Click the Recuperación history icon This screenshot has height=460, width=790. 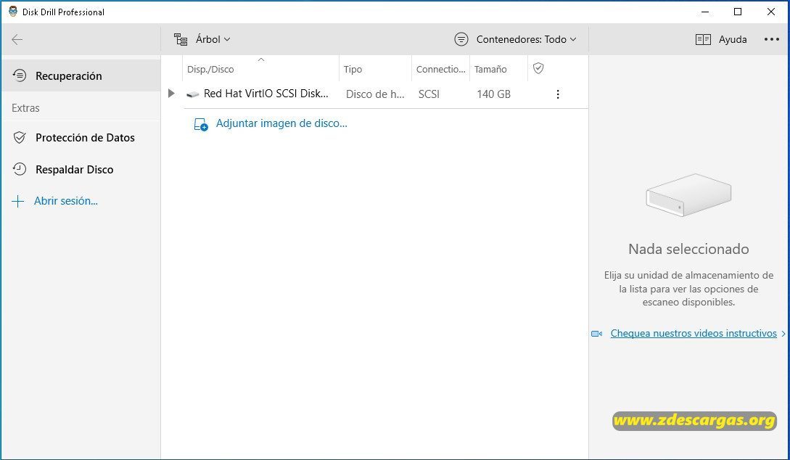19,75
